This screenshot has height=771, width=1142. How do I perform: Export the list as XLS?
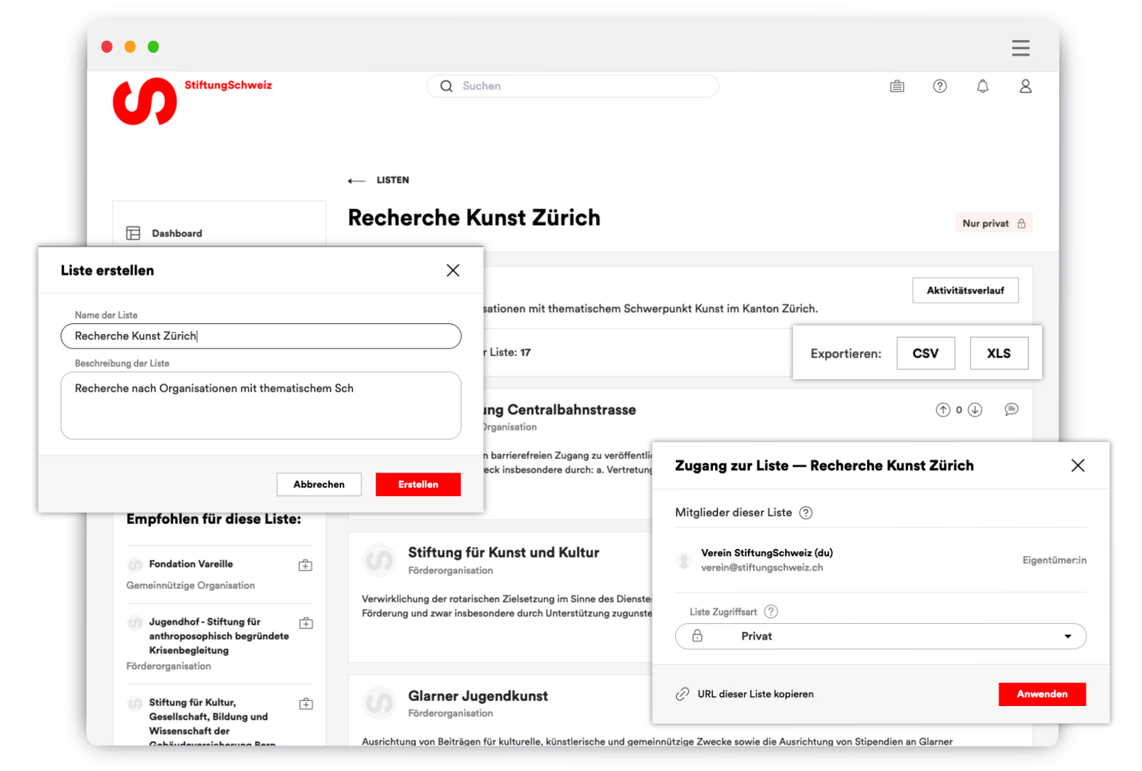(x=999, y=353)
